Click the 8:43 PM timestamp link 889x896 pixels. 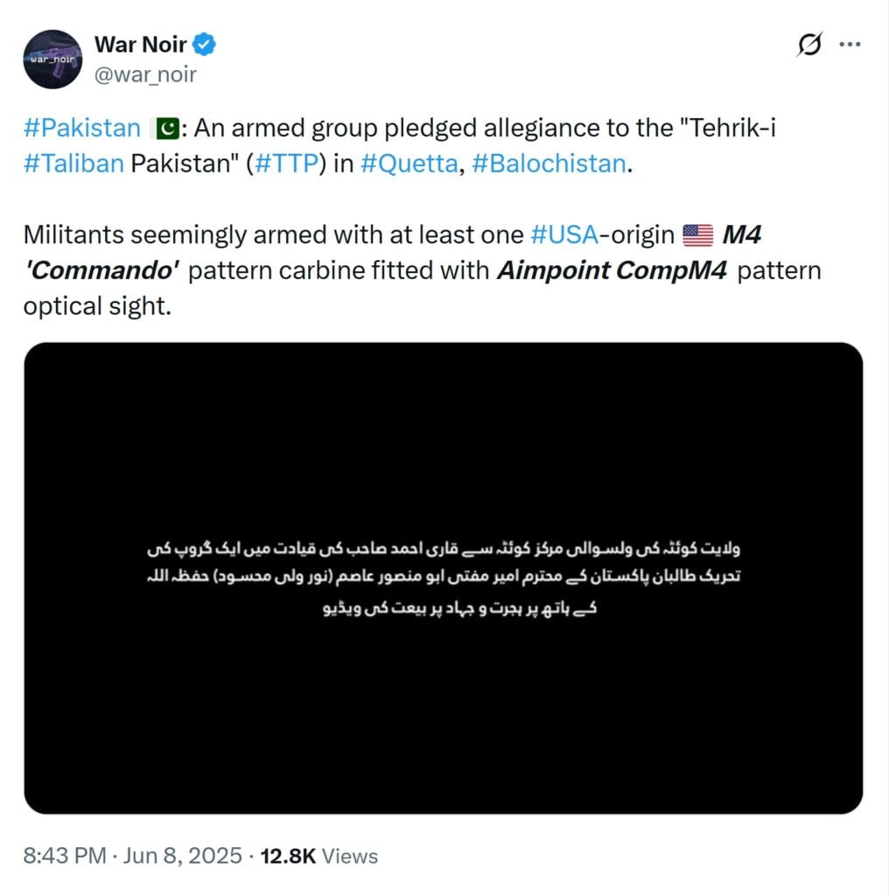(x=65, y=856)
